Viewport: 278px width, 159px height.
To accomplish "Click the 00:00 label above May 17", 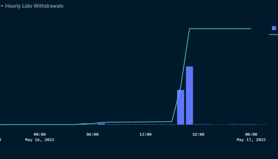I will pos(251,134).
